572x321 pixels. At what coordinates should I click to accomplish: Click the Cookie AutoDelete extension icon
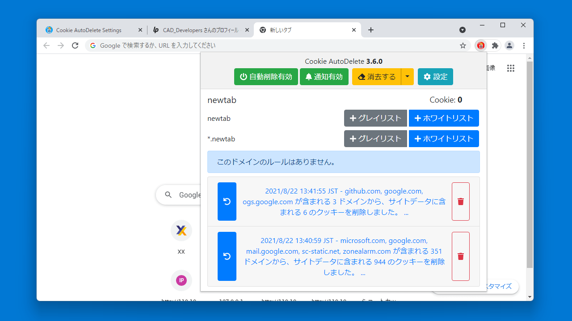coord(481,45)
